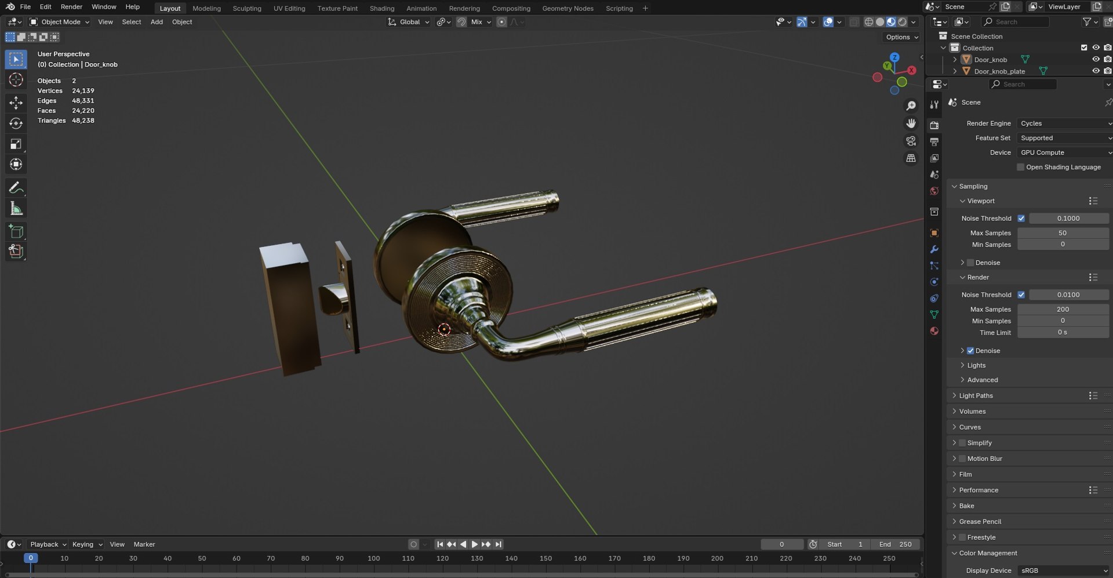
Task: Open the Object Data properties tab
Action: [x=934, y=314]
